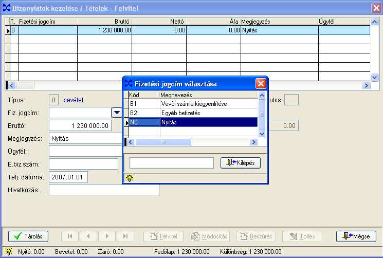Viewport: 383px width, 258px height.
Task: Click the Telj. dátuma date field
Action: click(68, 177)
